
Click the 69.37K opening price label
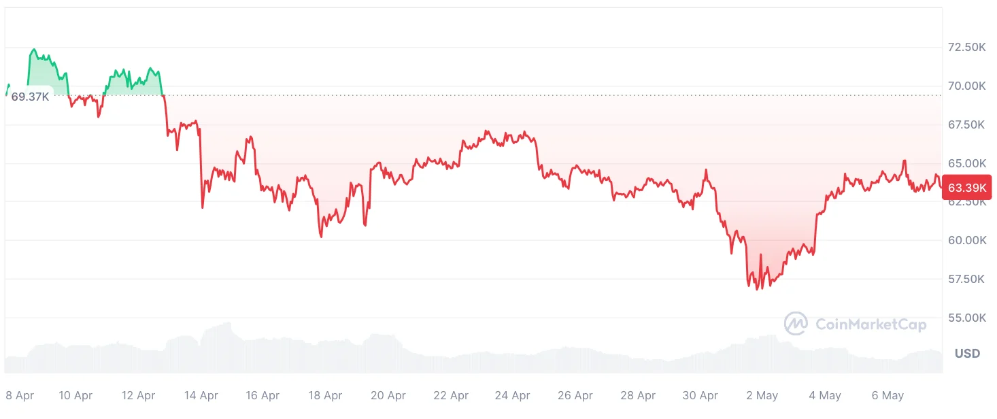pos(30,97)
